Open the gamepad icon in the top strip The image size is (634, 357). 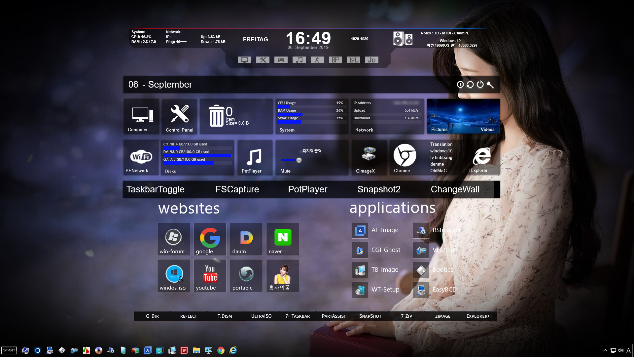(281, 60)
